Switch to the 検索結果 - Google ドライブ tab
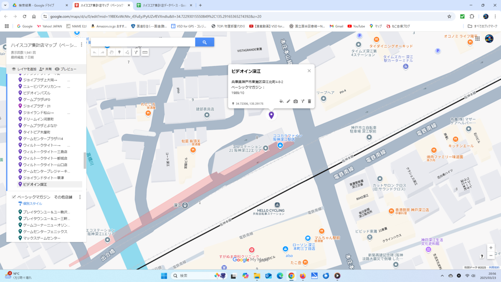Image resolution: width=501 pixels, height=282 pixels. click(40, 5)
